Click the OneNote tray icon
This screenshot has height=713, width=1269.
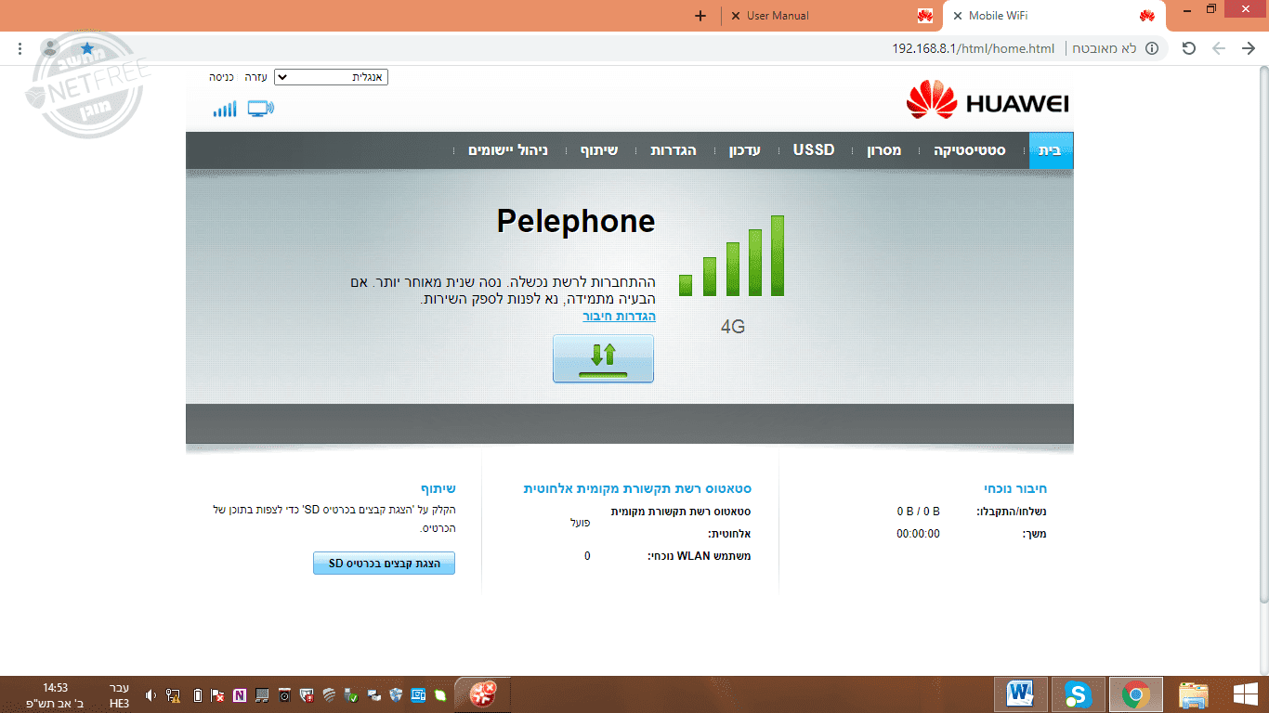click(x=240, y=694)
